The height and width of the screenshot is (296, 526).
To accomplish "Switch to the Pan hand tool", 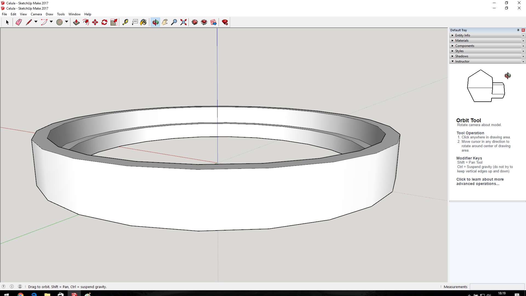I will [x=165, y=22].
